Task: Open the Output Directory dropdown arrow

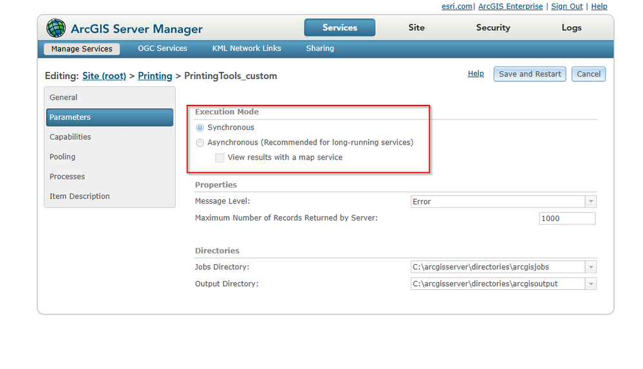Action: 590,283
